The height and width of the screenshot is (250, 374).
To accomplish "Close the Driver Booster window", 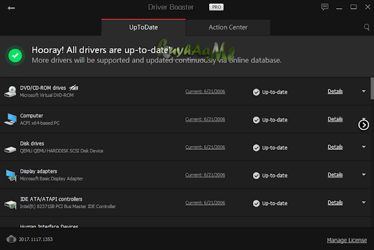I will [368, 7].
